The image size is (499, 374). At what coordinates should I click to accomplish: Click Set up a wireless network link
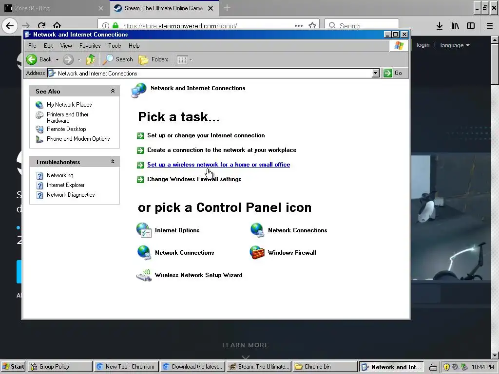pyautogui.click(x=219, y=165)
